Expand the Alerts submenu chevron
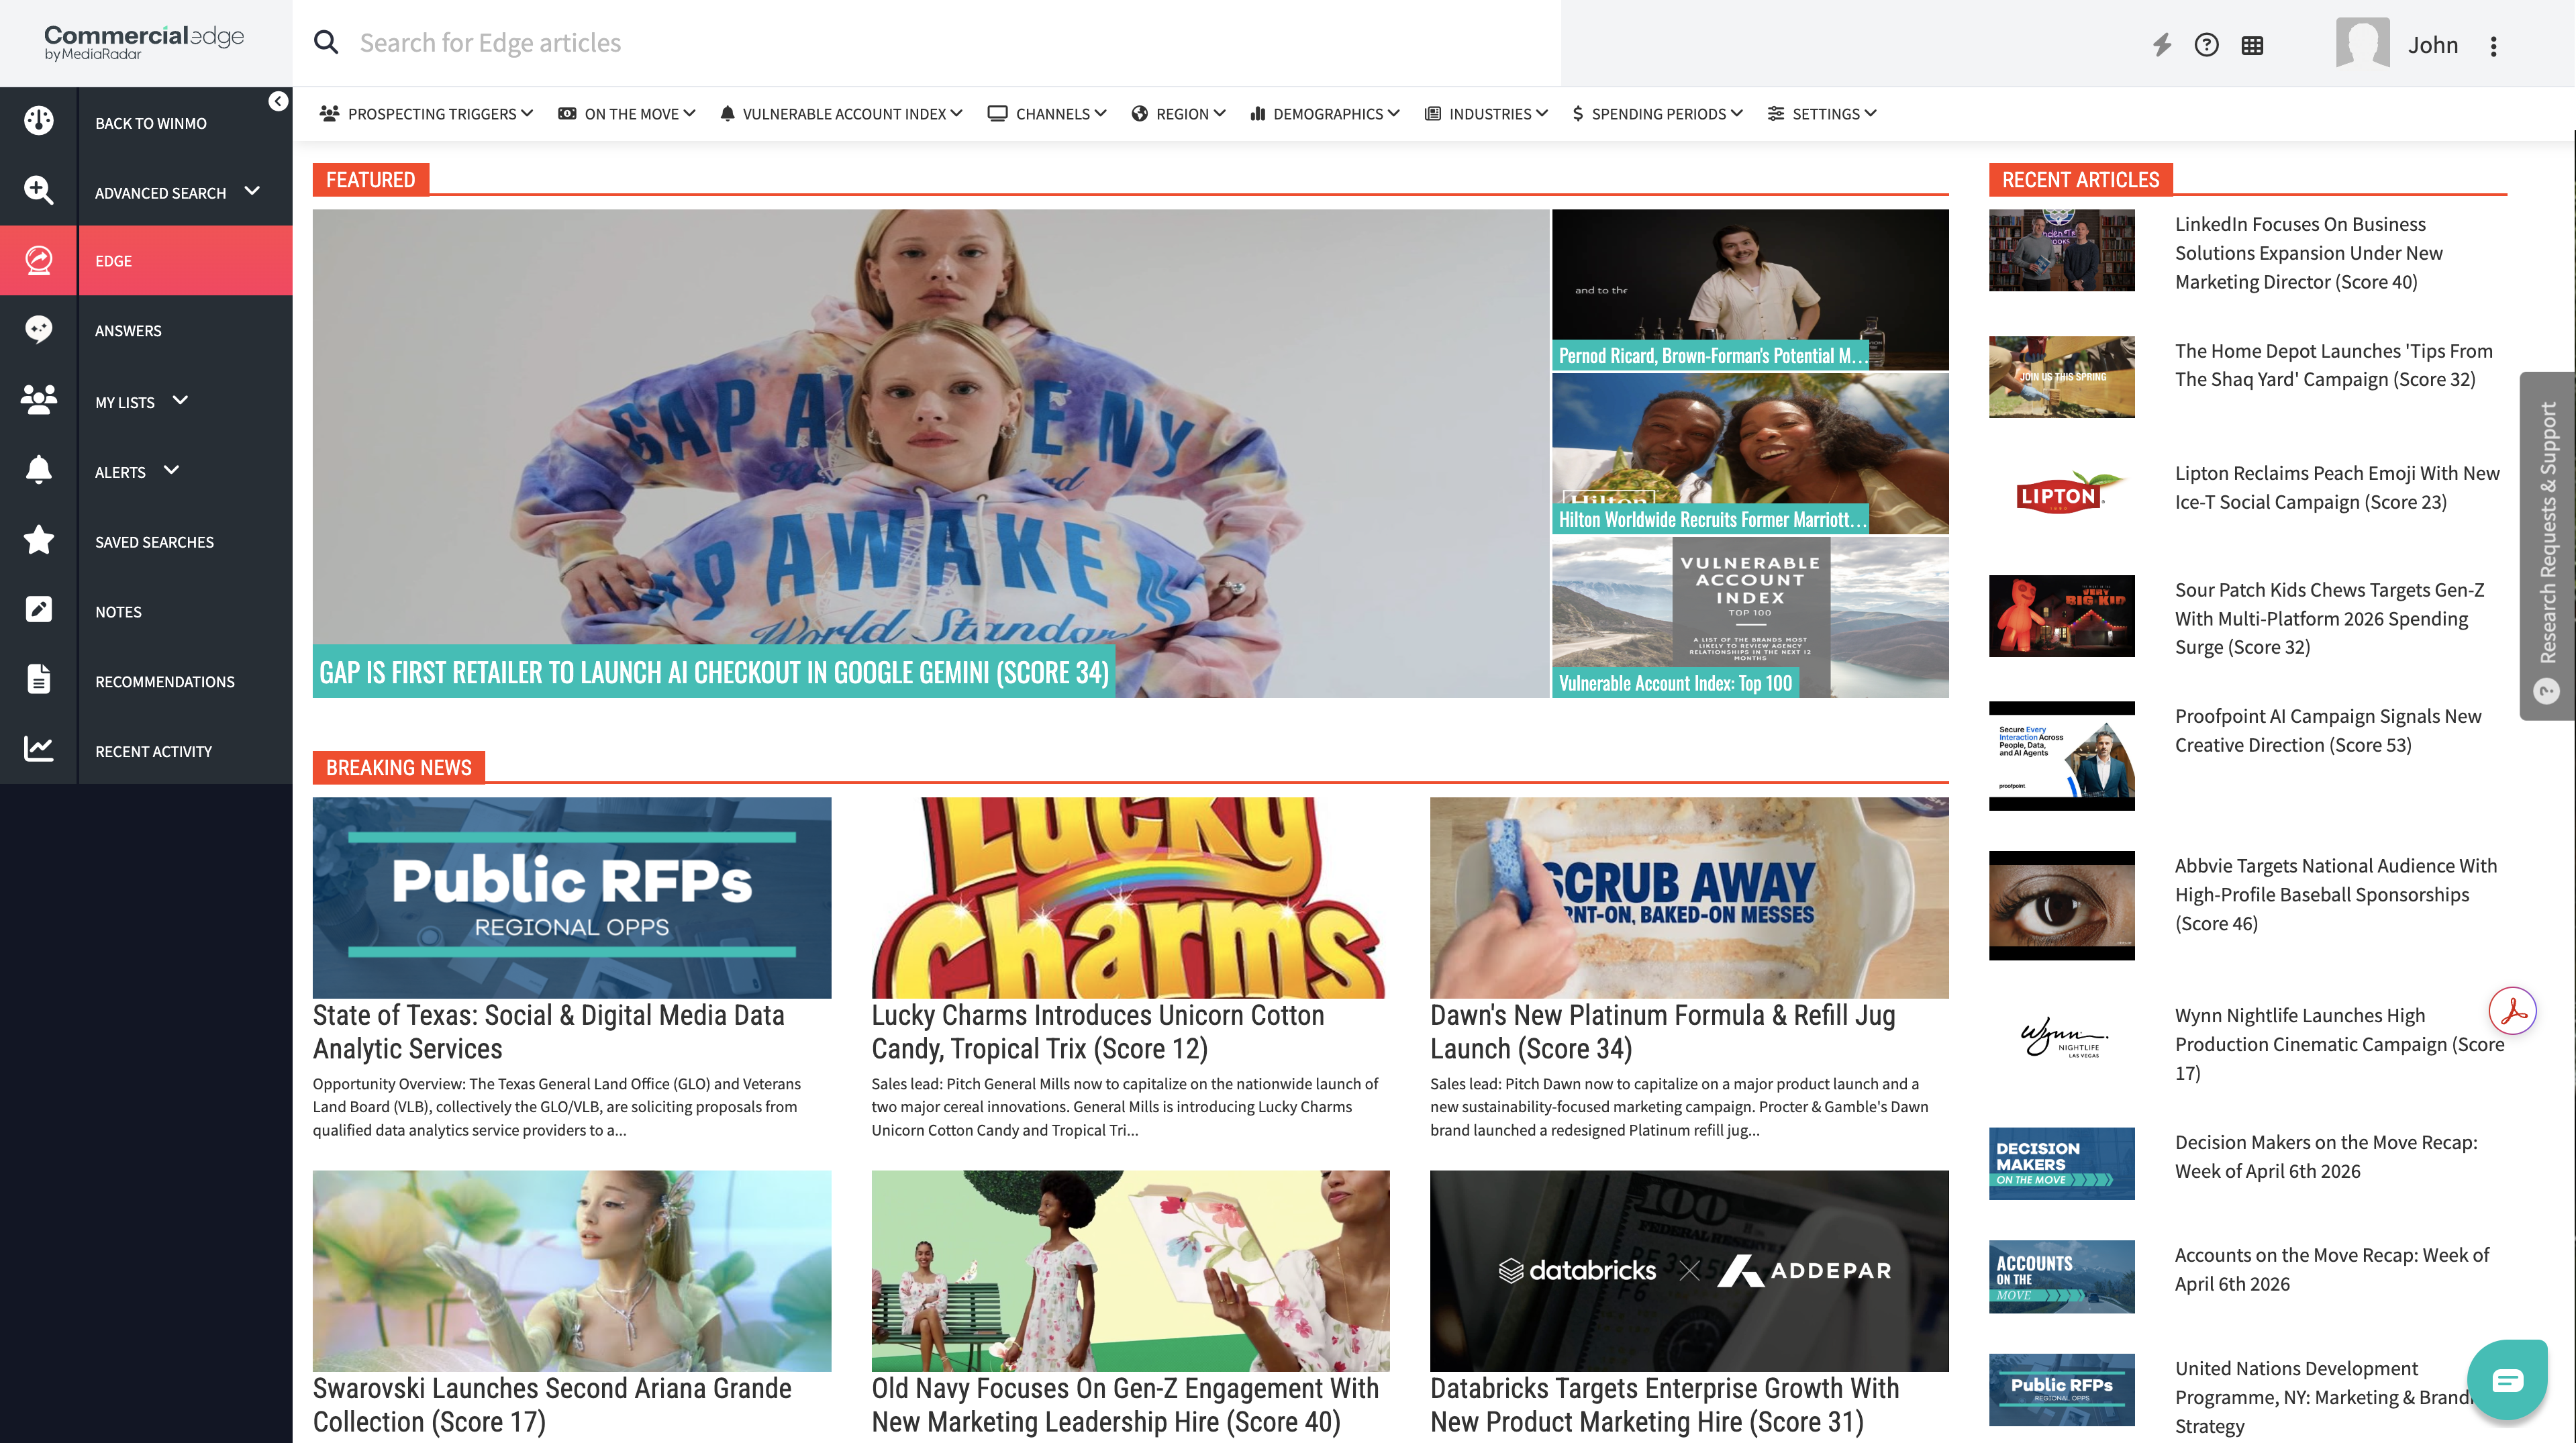 click(171, 470)
